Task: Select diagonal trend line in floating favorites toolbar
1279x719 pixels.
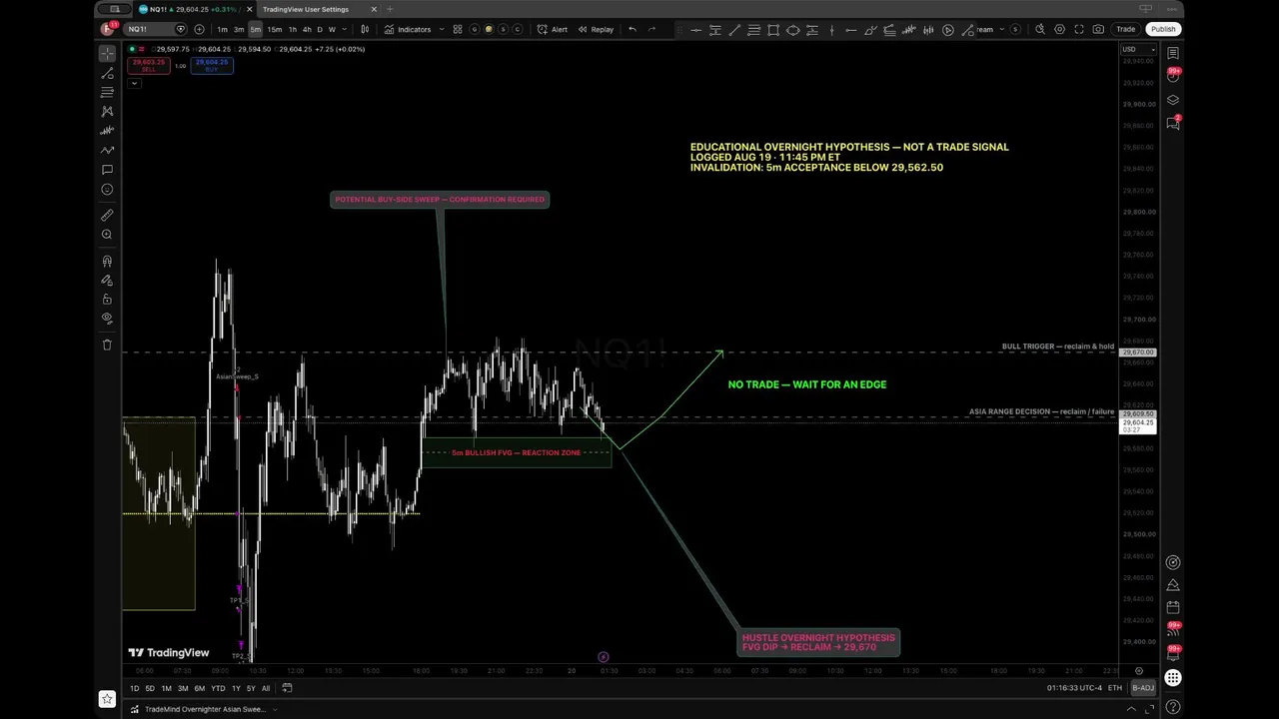Action: (x=734, y=30)
